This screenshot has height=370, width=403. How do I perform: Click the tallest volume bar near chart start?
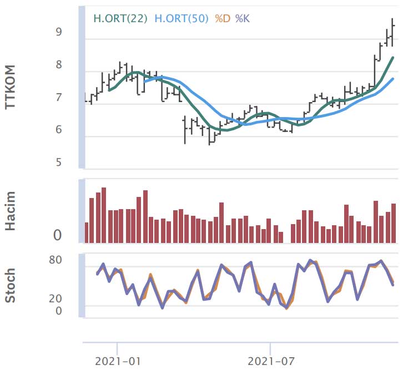pos(104,215)
